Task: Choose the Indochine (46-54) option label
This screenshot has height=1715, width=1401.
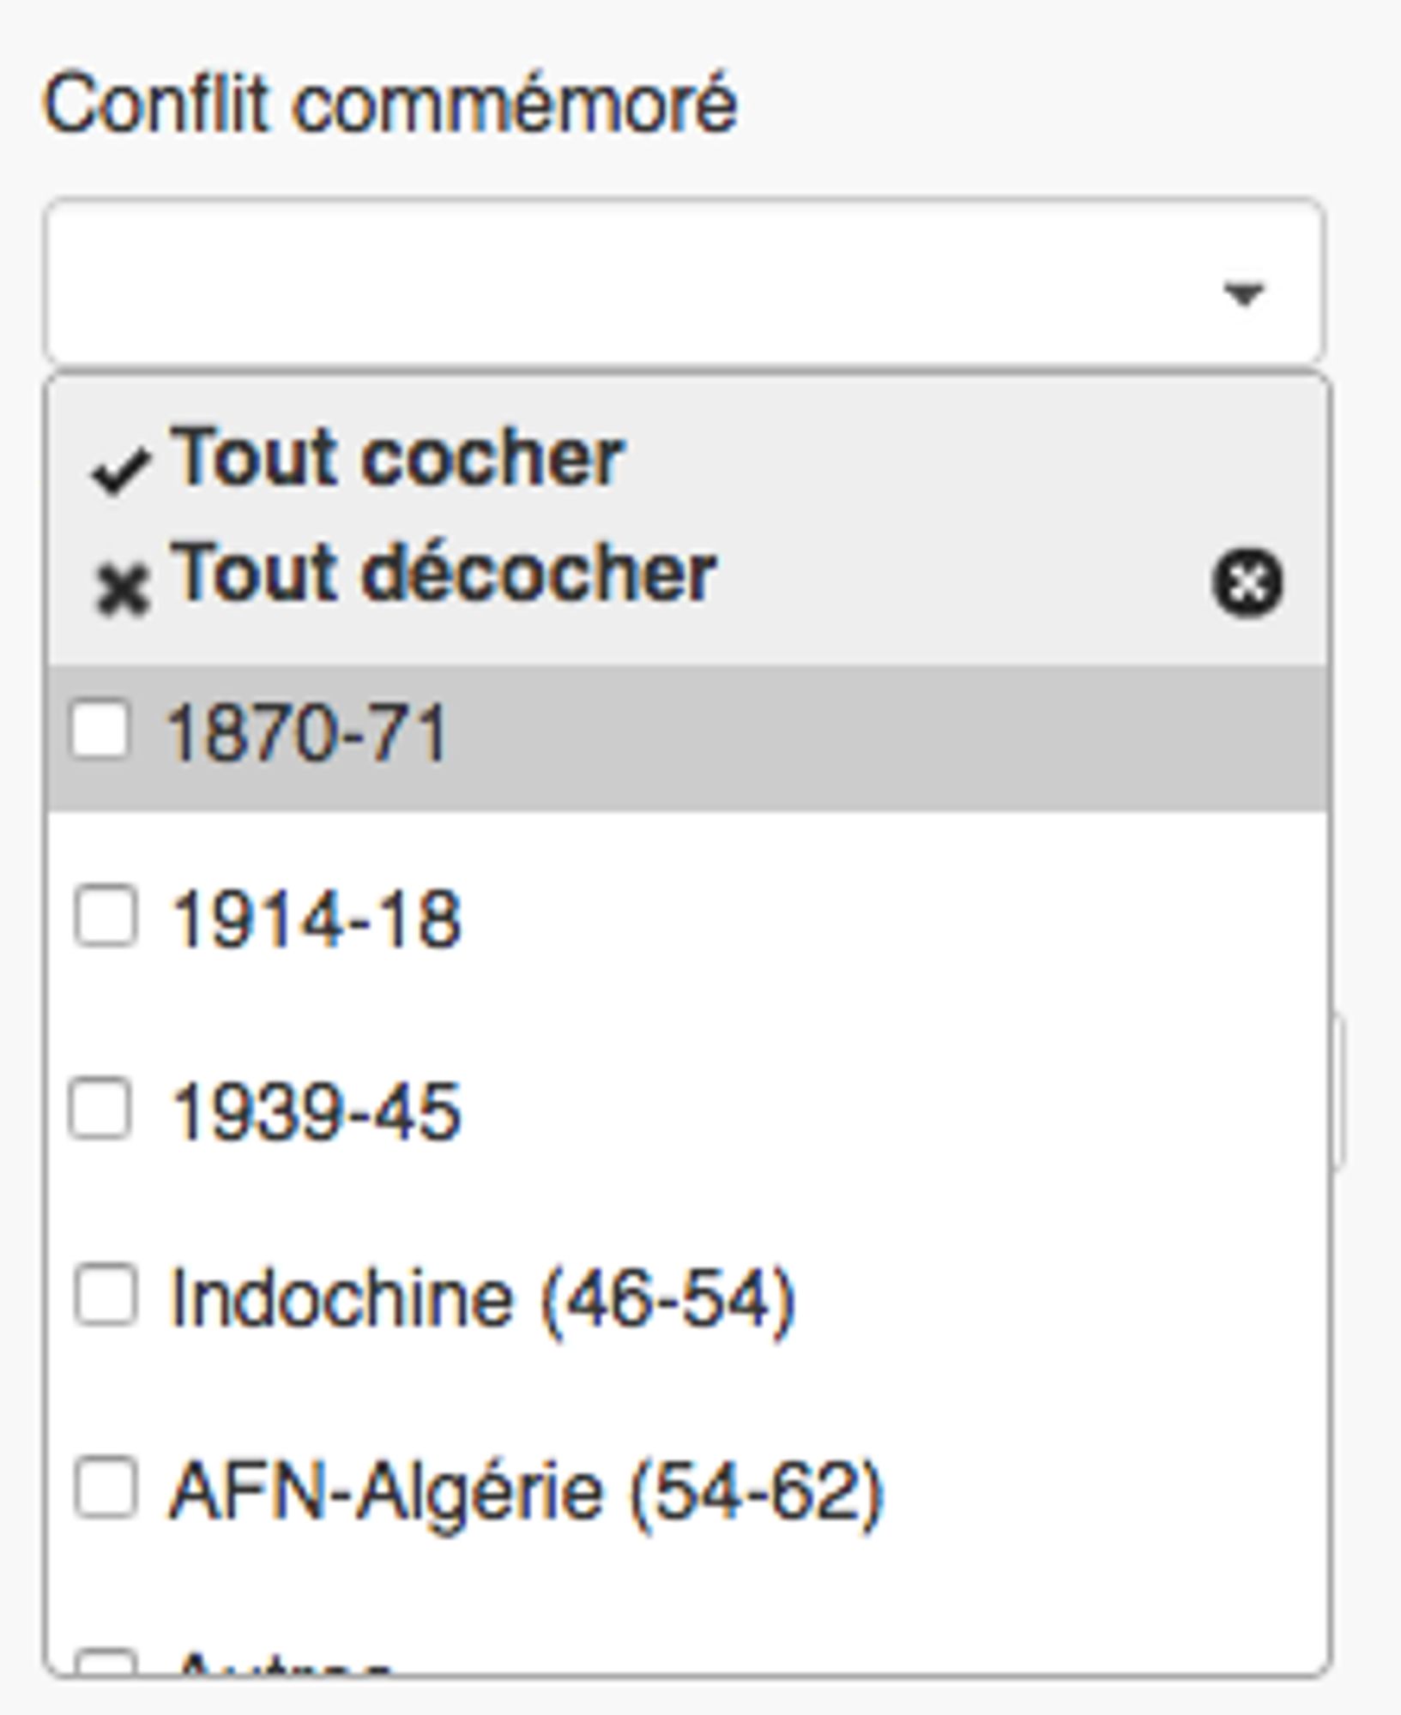Action: (483, 1300)
